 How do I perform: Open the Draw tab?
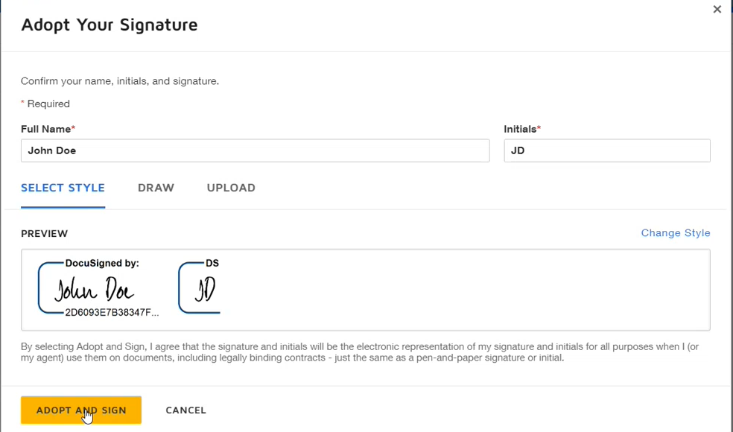point(156,188)
